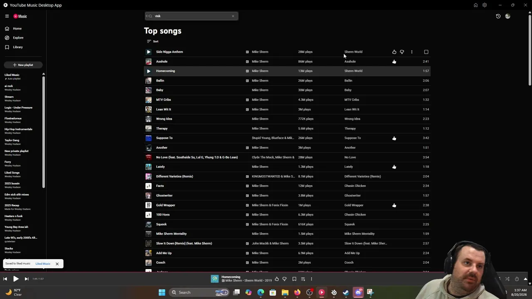Open Steam from the taskbar

[x=346, y=292]
